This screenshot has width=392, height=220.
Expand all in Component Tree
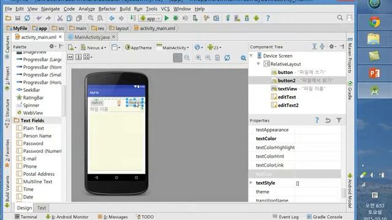314,46
